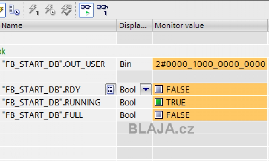
Task: Toggle the Monitor all button
Action: pos(86,10)
